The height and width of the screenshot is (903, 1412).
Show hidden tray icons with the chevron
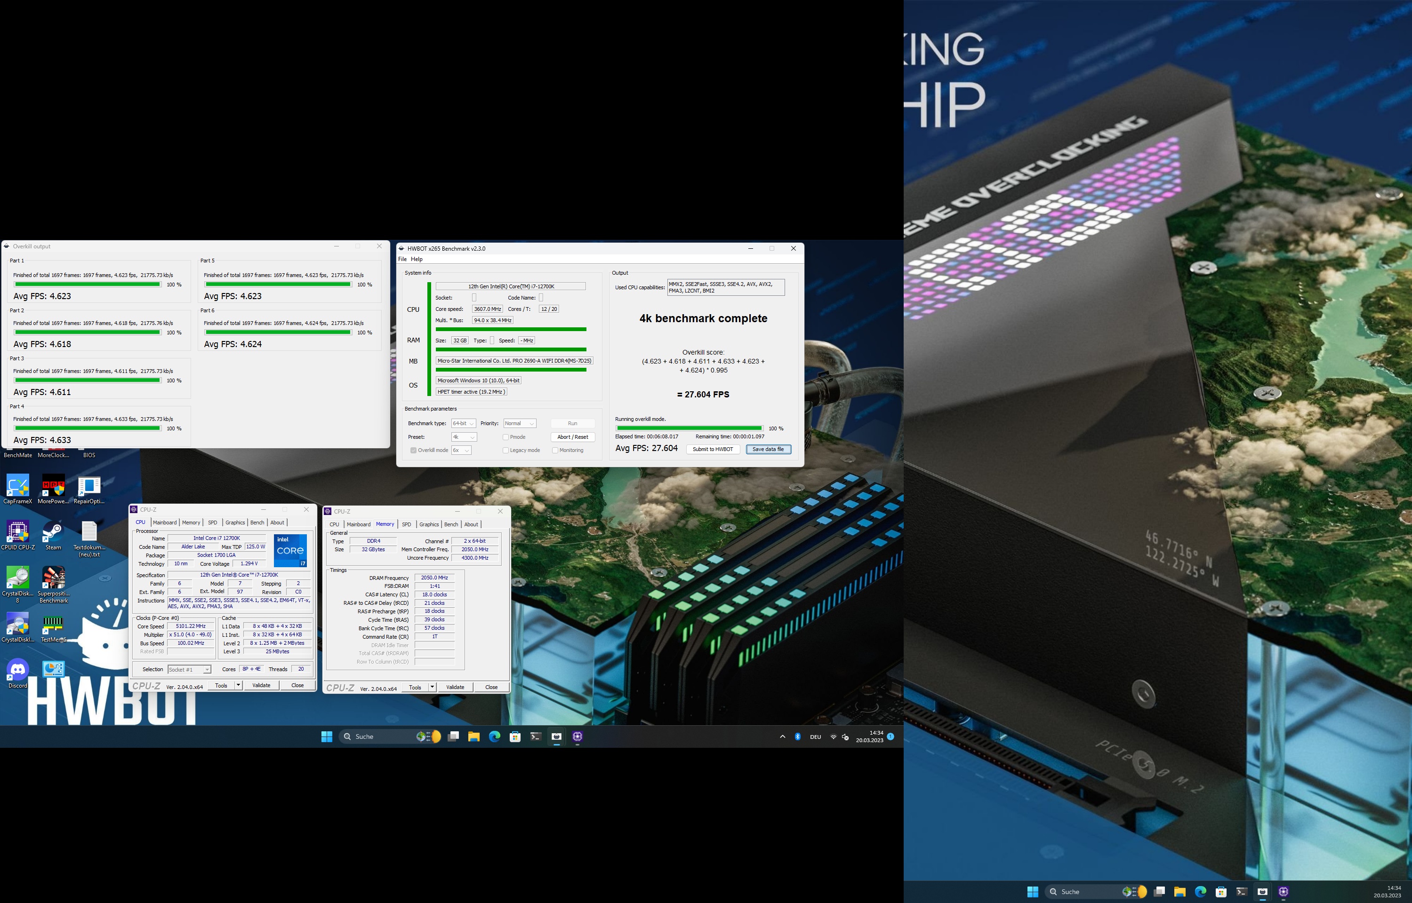783,737
